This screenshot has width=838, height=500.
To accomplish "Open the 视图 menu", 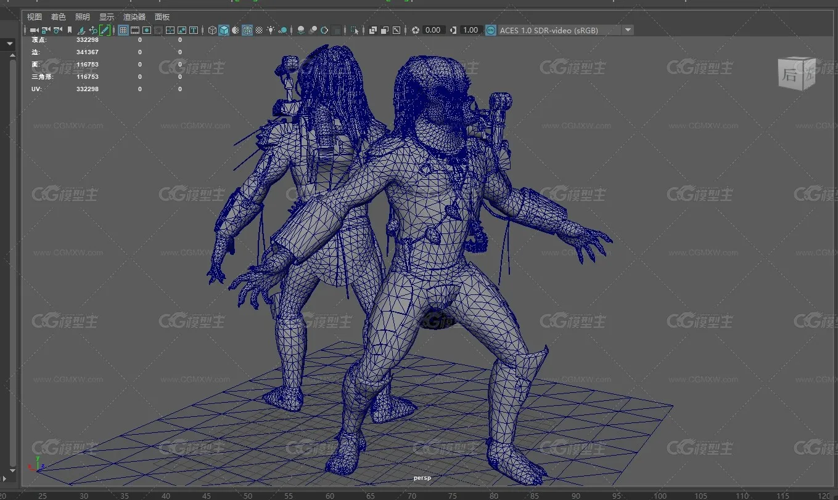I will [35, 17].
